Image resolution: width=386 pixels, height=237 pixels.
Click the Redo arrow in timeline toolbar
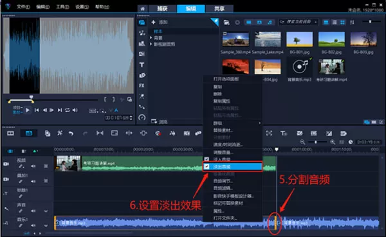click(85, 133)
